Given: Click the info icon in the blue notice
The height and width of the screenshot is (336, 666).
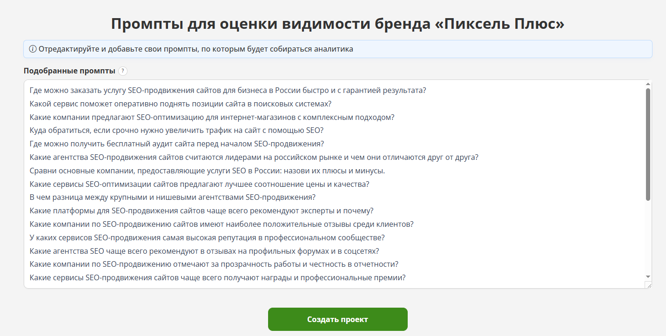Looking at the screenshot, I should [33, 49].
